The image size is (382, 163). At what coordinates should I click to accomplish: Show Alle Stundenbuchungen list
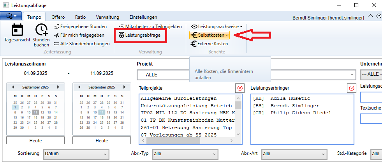tap(82, 44)
